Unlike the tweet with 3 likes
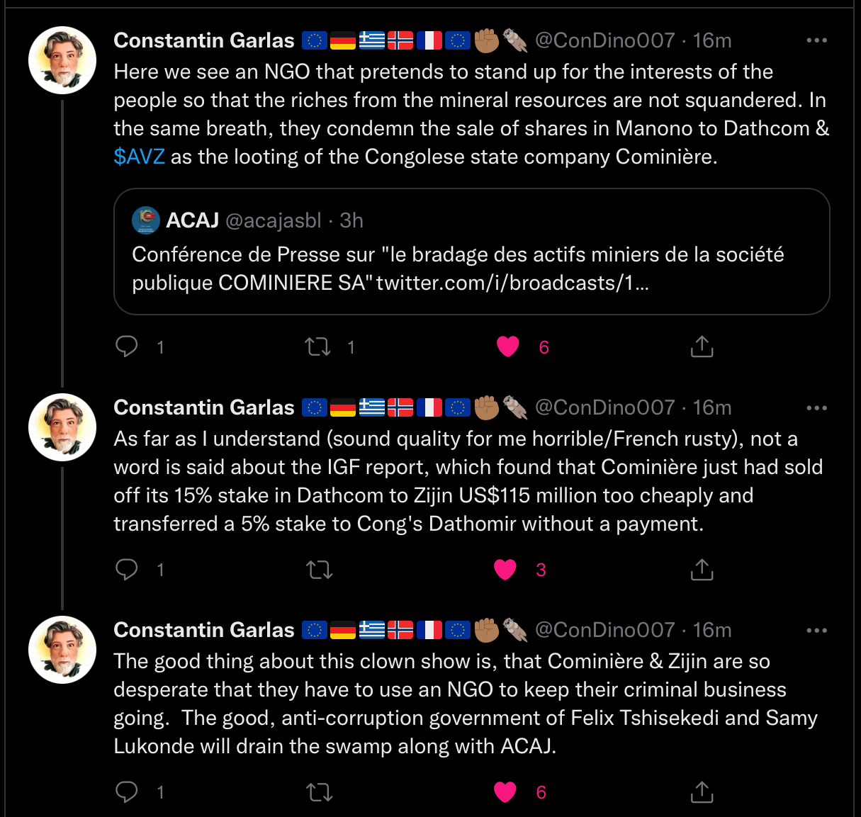The height and width of the screenshot is (817, 861). (x=505, y=569)
